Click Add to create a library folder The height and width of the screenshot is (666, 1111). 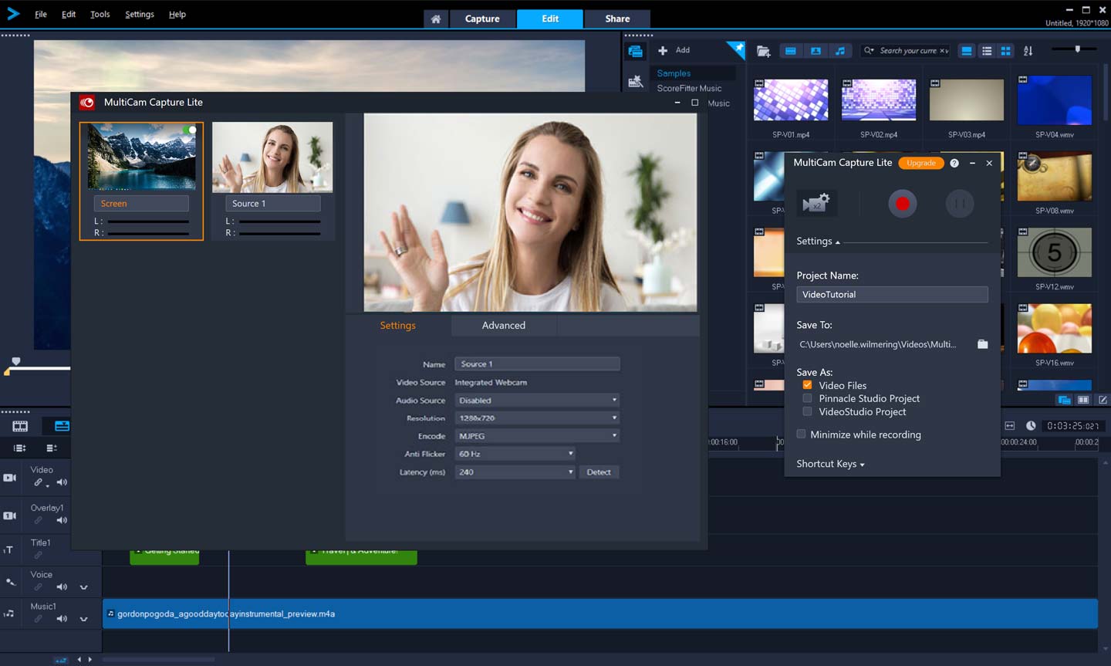pos(674,50)
